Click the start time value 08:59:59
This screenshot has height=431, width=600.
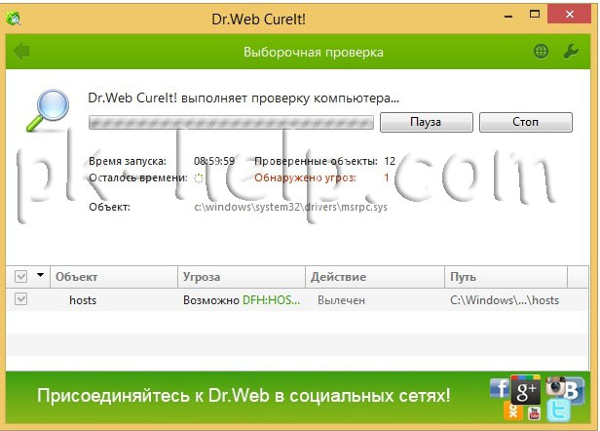coord(214,161)
